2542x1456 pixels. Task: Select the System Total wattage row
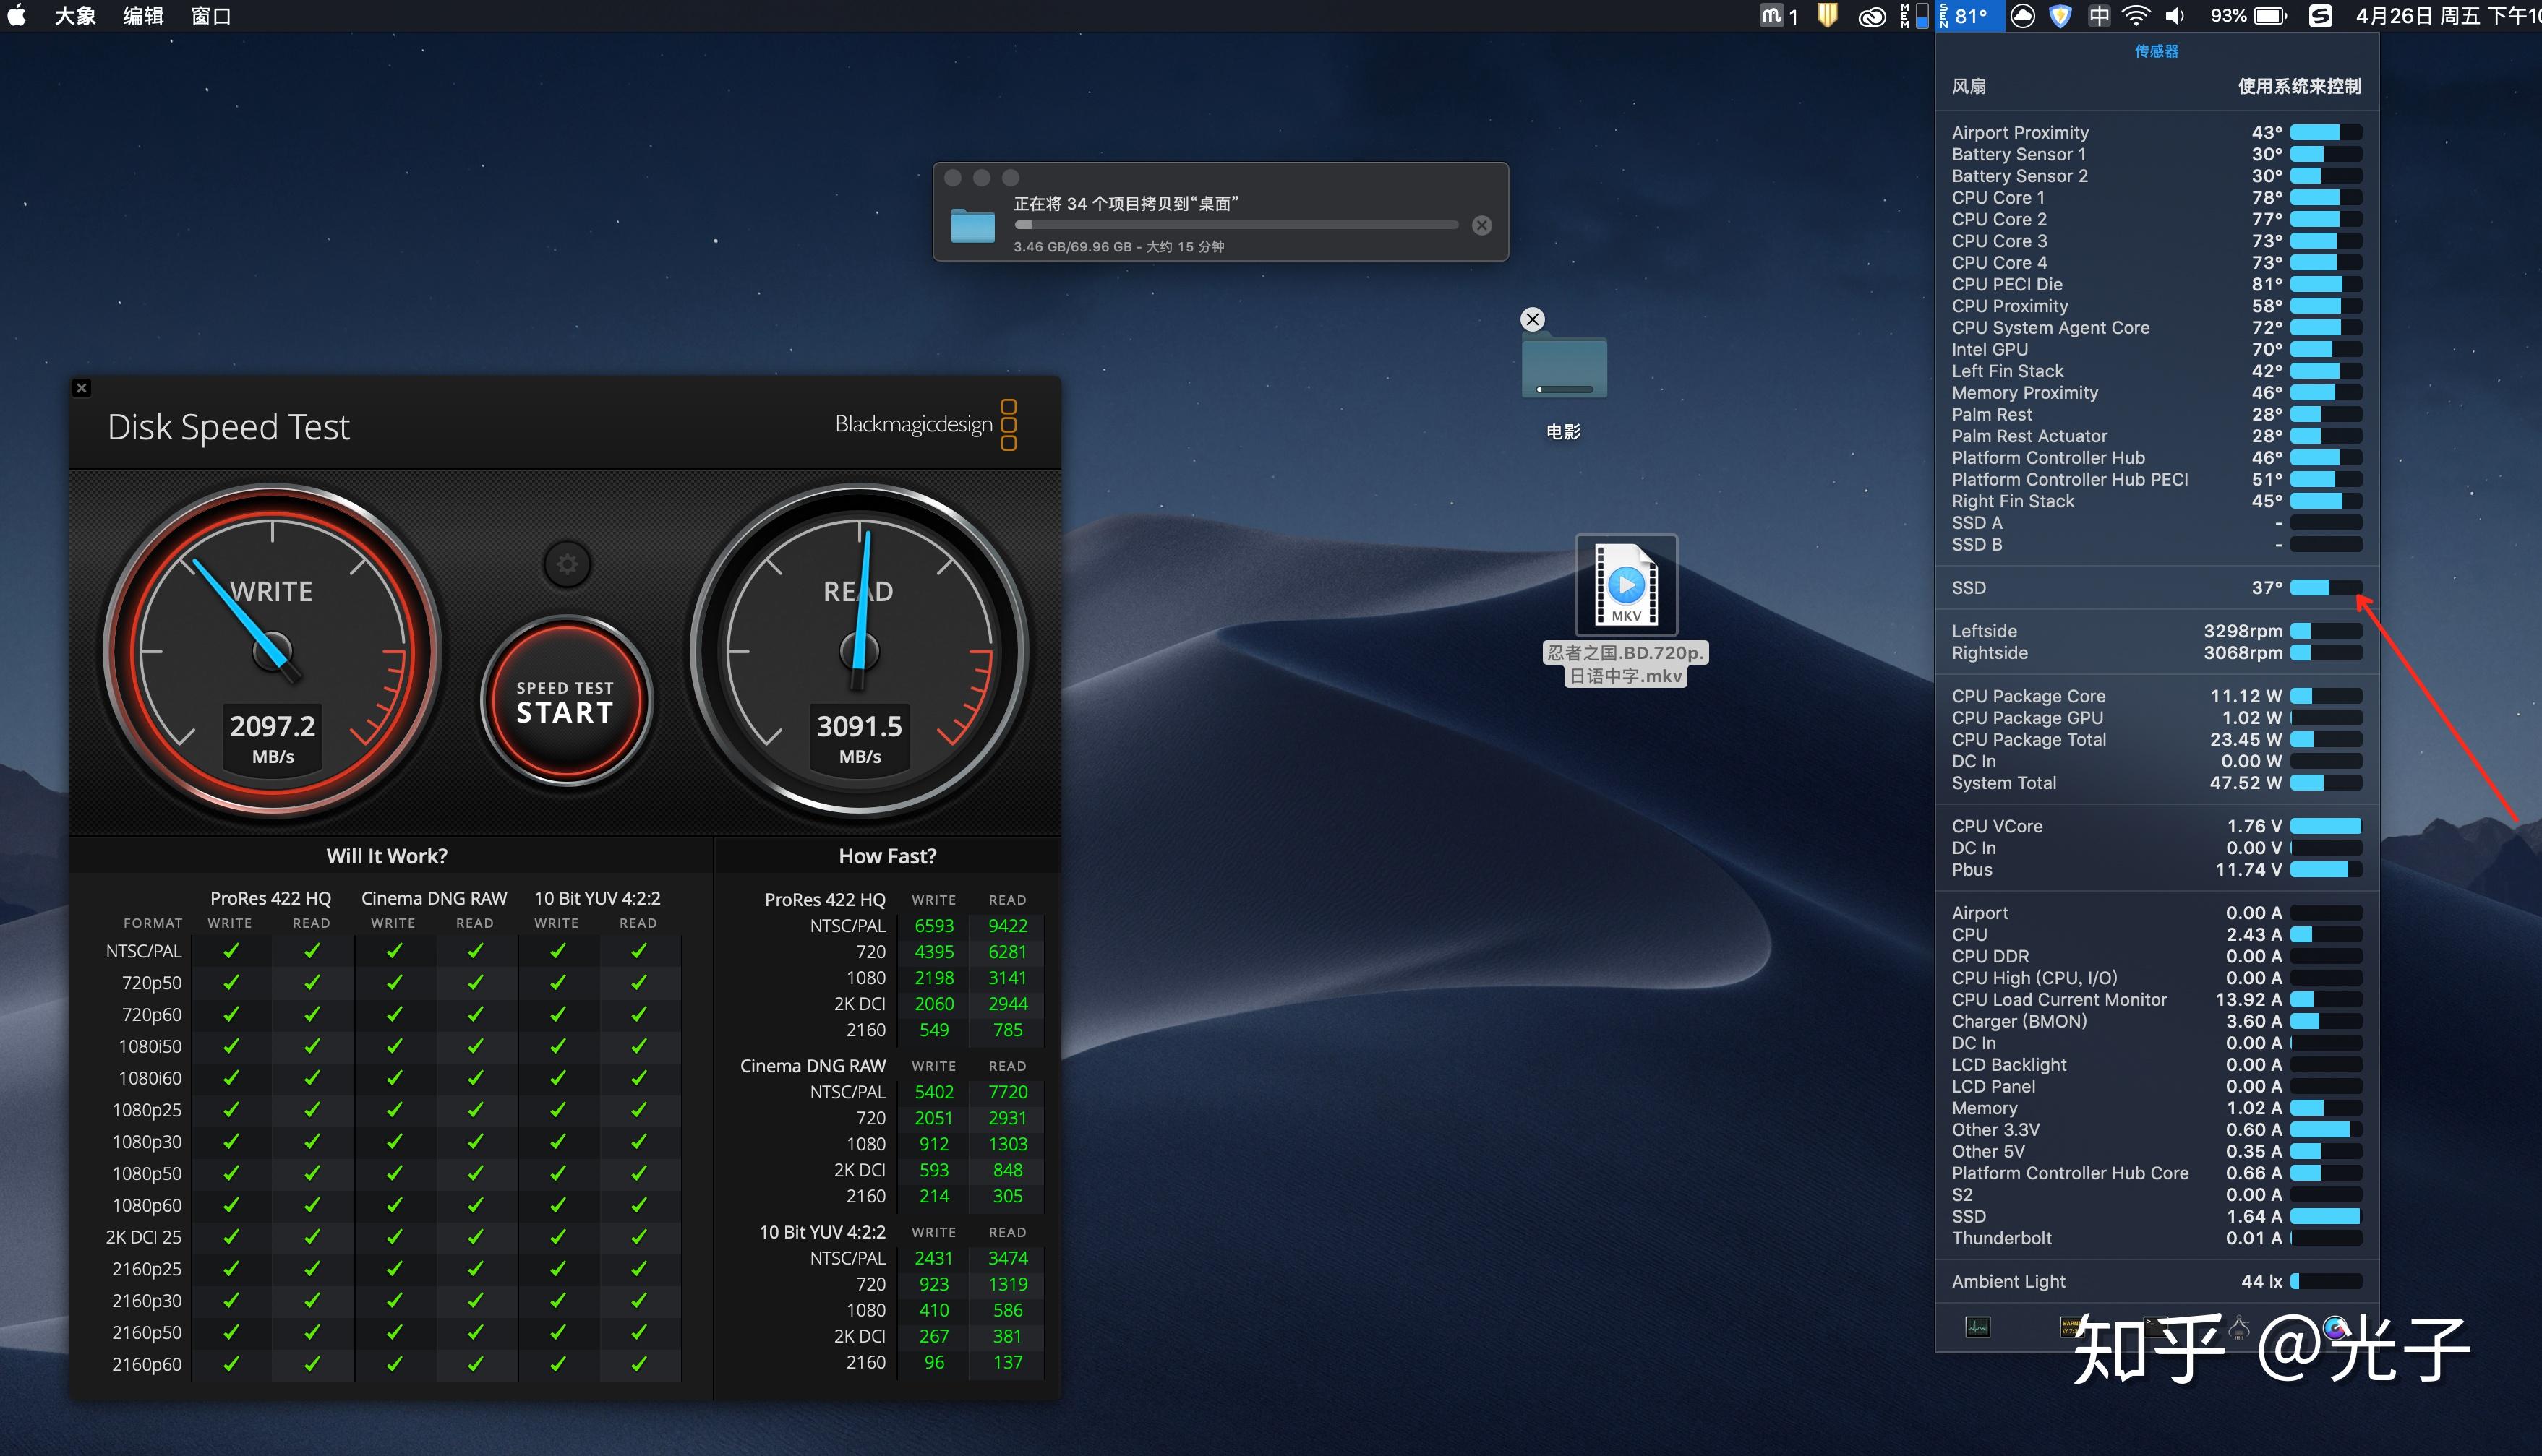tap(2156, 783)
